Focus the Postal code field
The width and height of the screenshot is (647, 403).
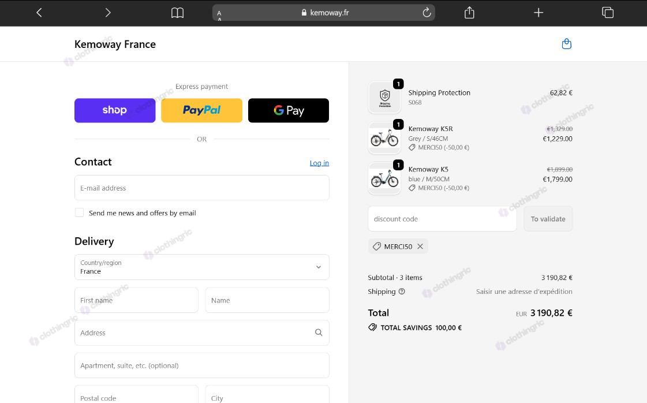click(137, 395)
